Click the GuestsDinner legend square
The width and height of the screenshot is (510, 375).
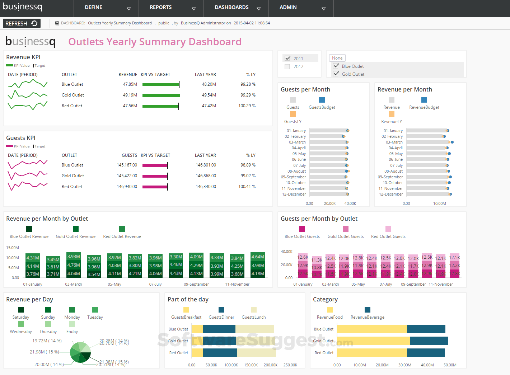coord(221,309)
